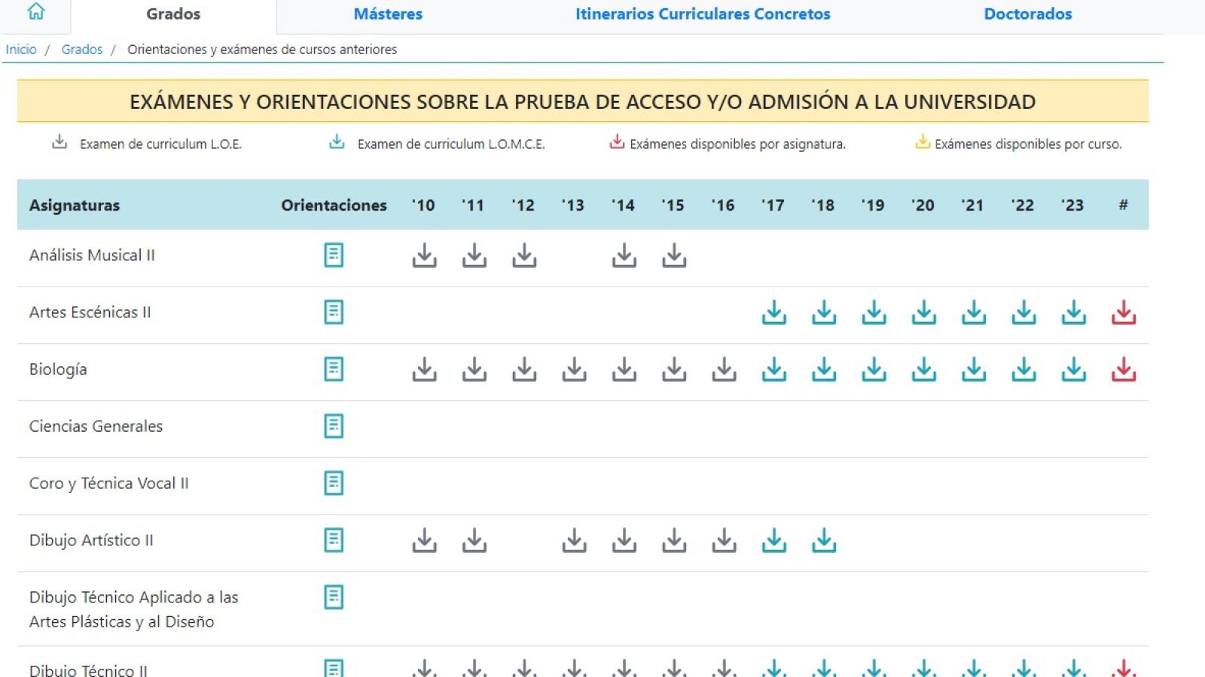Go to Inicio breadcrumb link
Viewport: 1205px width, 677px height.
(21, 50)
